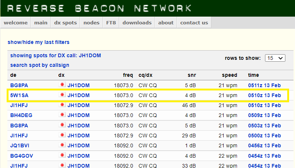Click time 0511z 13 Feb
Viewport: 295px width, 168px height.
click(x=264, y=85)
